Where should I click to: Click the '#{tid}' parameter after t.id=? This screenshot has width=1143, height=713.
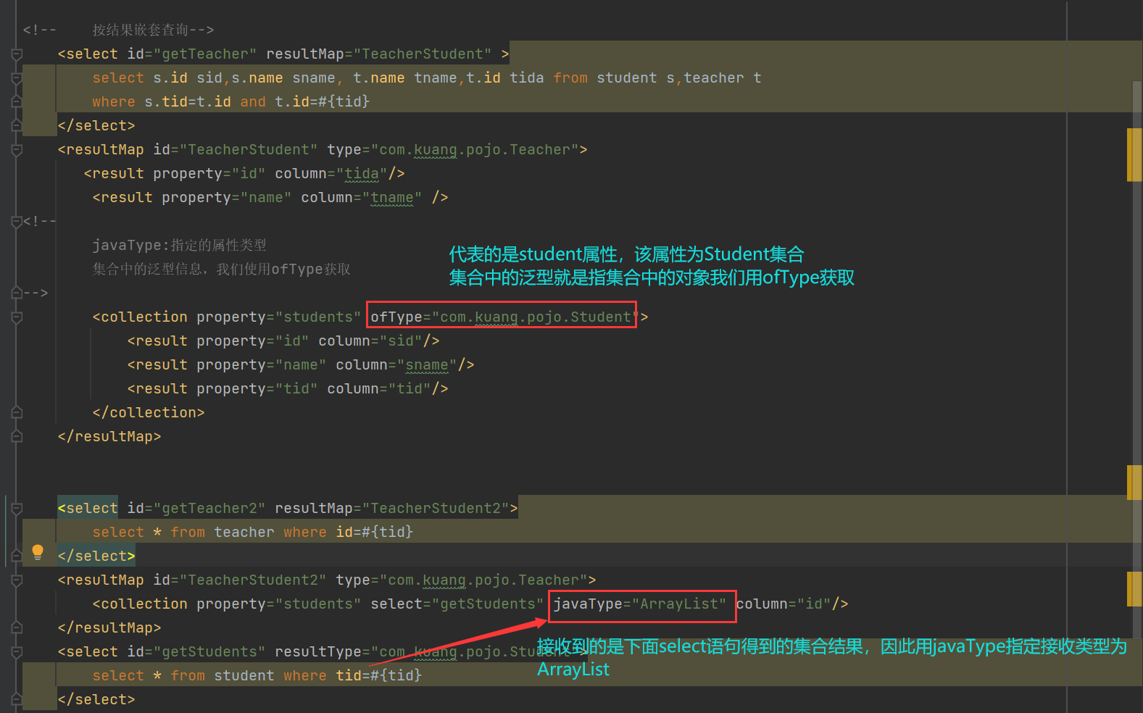[x=344, y=102]
